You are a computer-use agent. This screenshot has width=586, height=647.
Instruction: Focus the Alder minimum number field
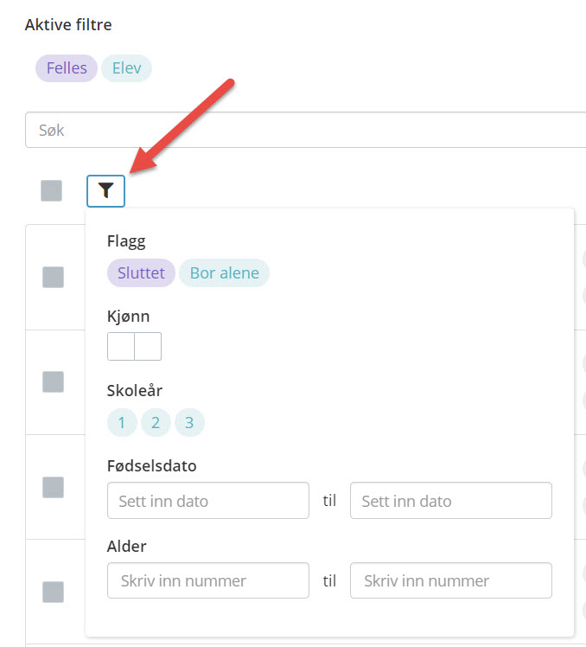pos(208,580)
